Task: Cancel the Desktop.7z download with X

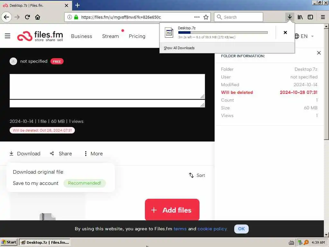Action: (x=285, y=32)
